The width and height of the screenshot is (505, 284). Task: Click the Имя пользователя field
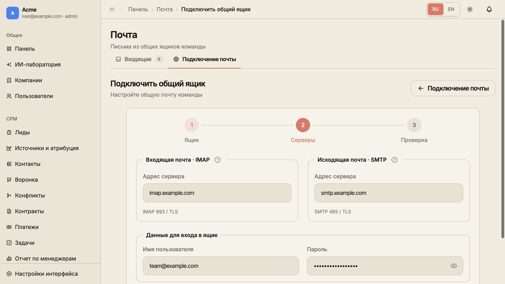tap(221, 266)
